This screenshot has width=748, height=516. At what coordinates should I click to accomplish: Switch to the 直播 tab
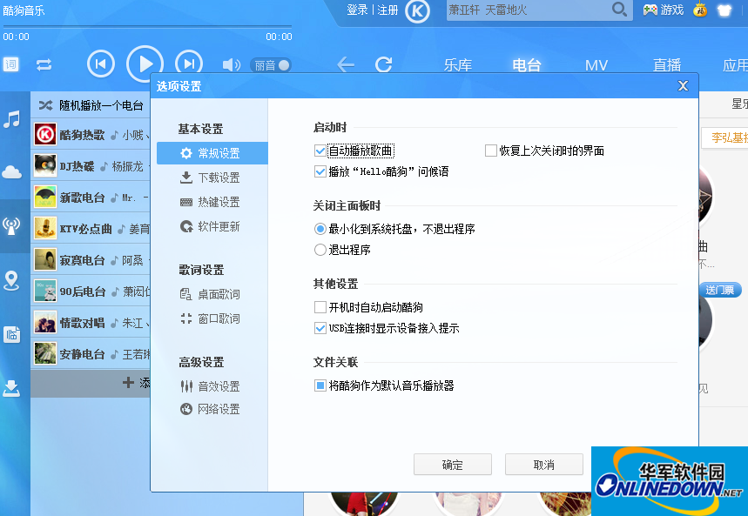click(667, 64)
